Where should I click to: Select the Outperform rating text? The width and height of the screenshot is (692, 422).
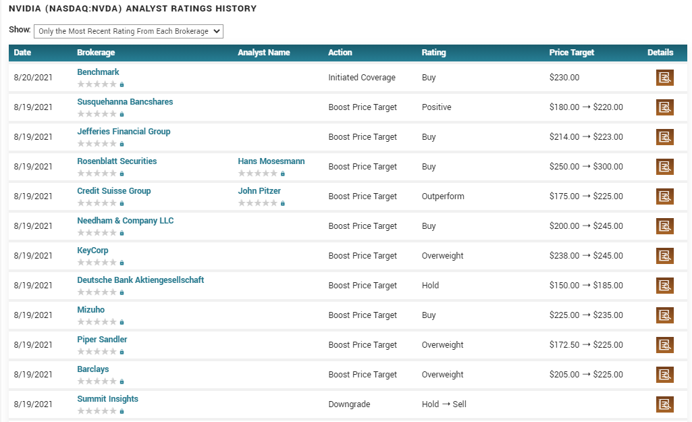tap(443, 196)
